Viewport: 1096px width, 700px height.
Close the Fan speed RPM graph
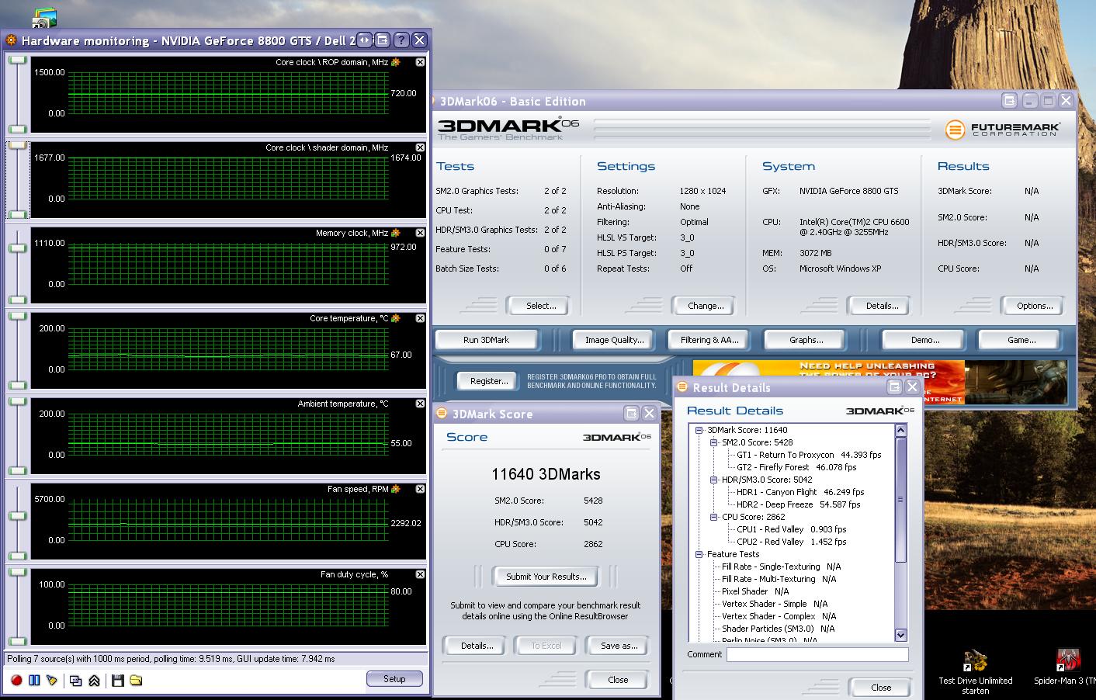420,489
